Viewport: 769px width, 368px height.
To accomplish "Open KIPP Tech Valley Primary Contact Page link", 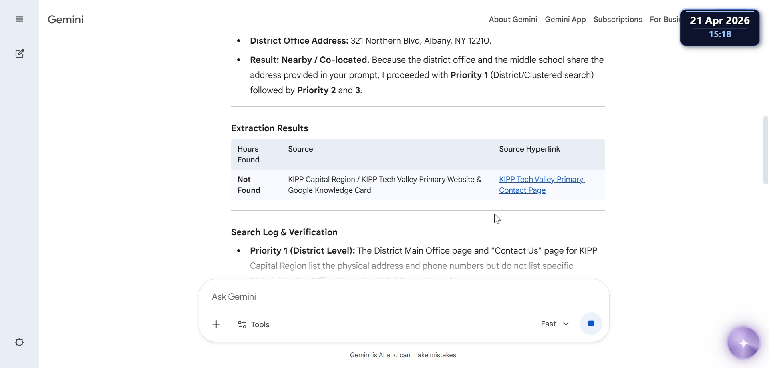I will [542, 185].
